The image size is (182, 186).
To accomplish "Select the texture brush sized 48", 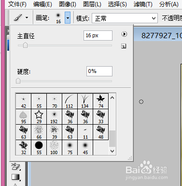I will (101, 132).
